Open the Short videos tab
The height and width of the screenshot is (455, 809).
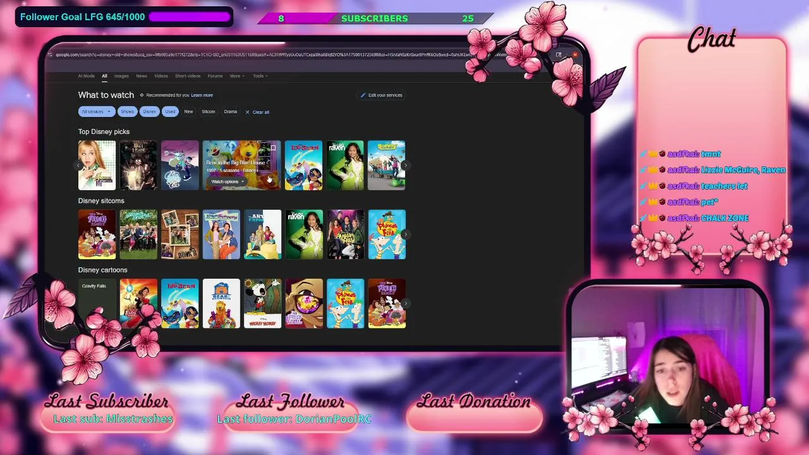coord(188,76)
